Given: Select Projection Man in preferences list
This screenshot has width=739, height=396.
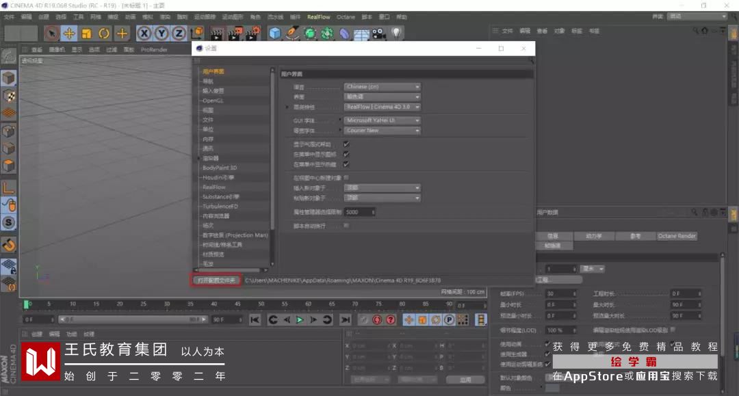Looking at the screenshot, I should click(235, 235).
